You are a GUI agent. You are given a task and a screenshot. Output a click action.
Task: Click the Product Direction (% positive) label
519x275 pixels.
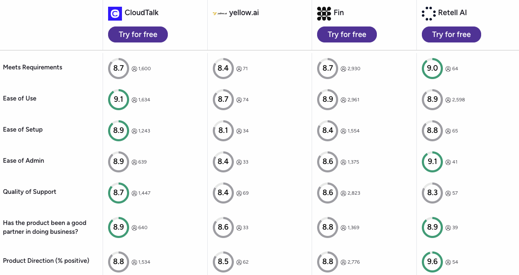click(x=46, y=261)
